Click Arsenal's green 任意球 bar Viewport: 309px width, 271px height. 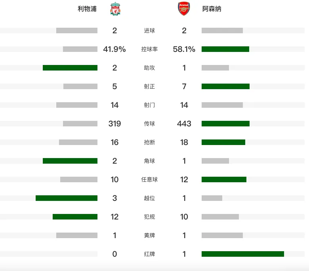[224, 179]
